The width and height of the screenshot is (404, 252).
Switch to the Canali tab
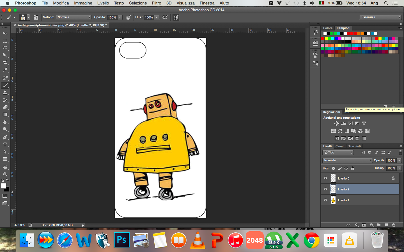(x=340, y=146)
